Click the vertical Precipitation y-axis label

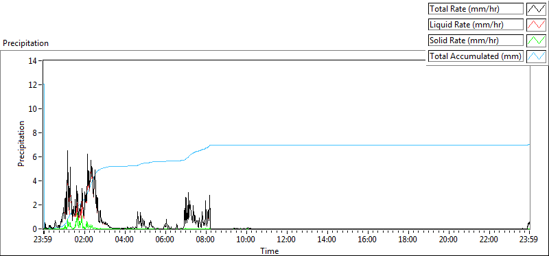coord(21,143)
